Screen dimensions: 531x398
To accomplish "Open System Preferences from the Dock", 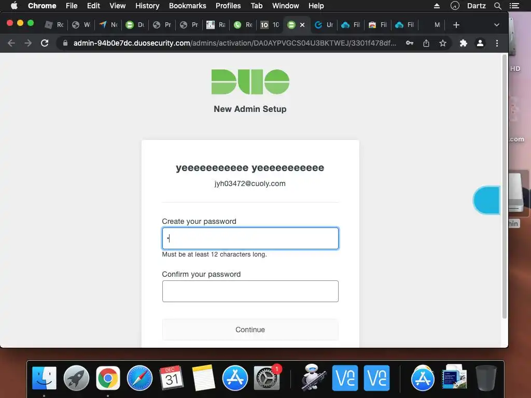I will [x=267, y=378].
